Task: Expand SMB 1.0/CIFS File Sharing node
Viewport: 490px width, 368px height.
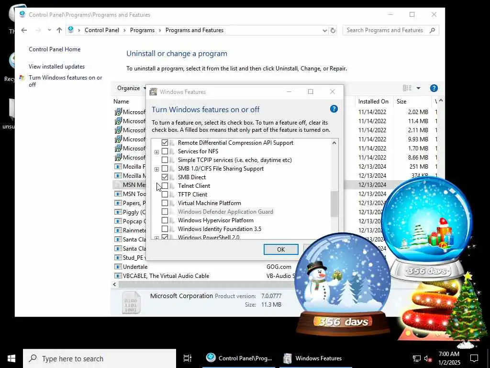Action: 156,169
